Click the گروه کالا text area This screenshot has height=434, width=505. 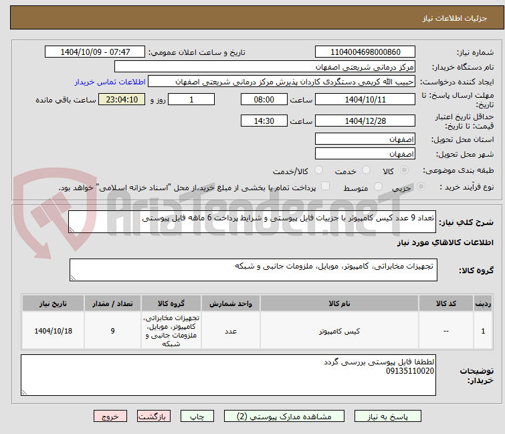254,270
